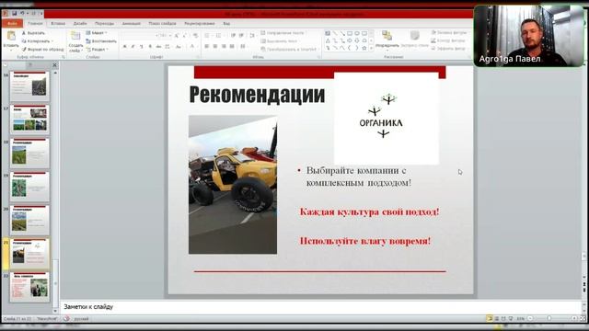Switch to slide sorter view in status bar

click(x=497, y=319)
